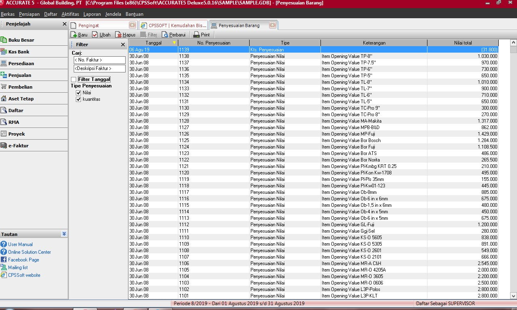
Task: Open the Persiapan menu
Action: (x=29, y=14)
